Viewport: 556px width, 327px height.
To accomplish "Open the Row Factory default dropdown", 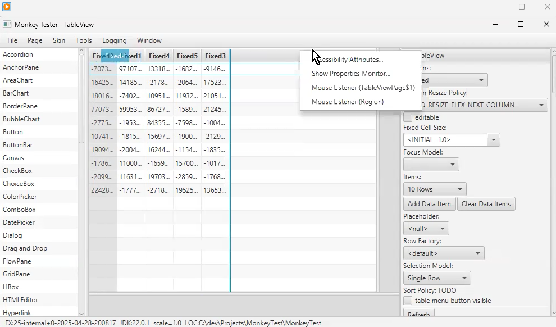I will 443,253.
